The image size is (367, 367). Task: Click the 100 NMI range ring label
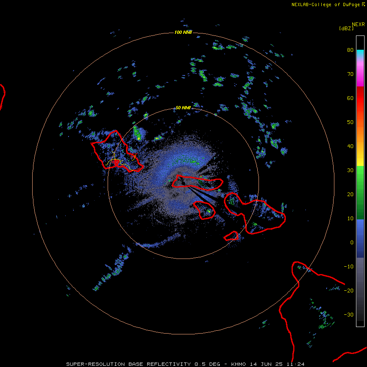[183, 32]
